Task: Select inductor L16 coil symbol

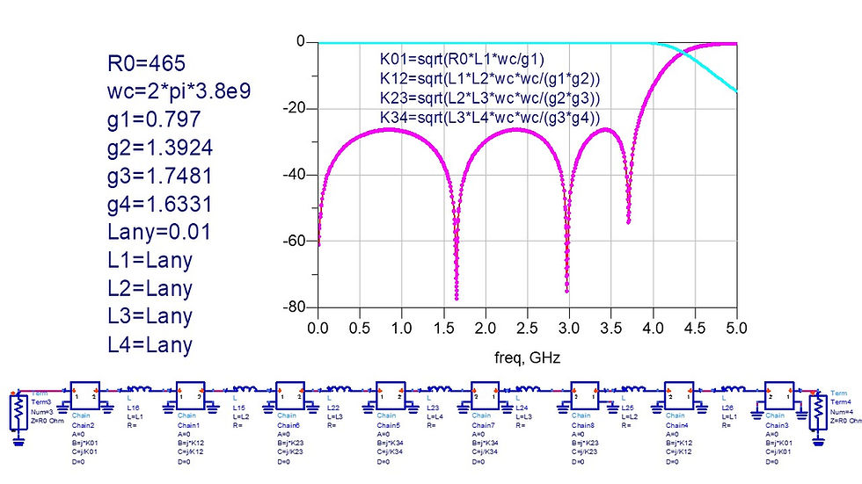Action: (x=140, y=389)
